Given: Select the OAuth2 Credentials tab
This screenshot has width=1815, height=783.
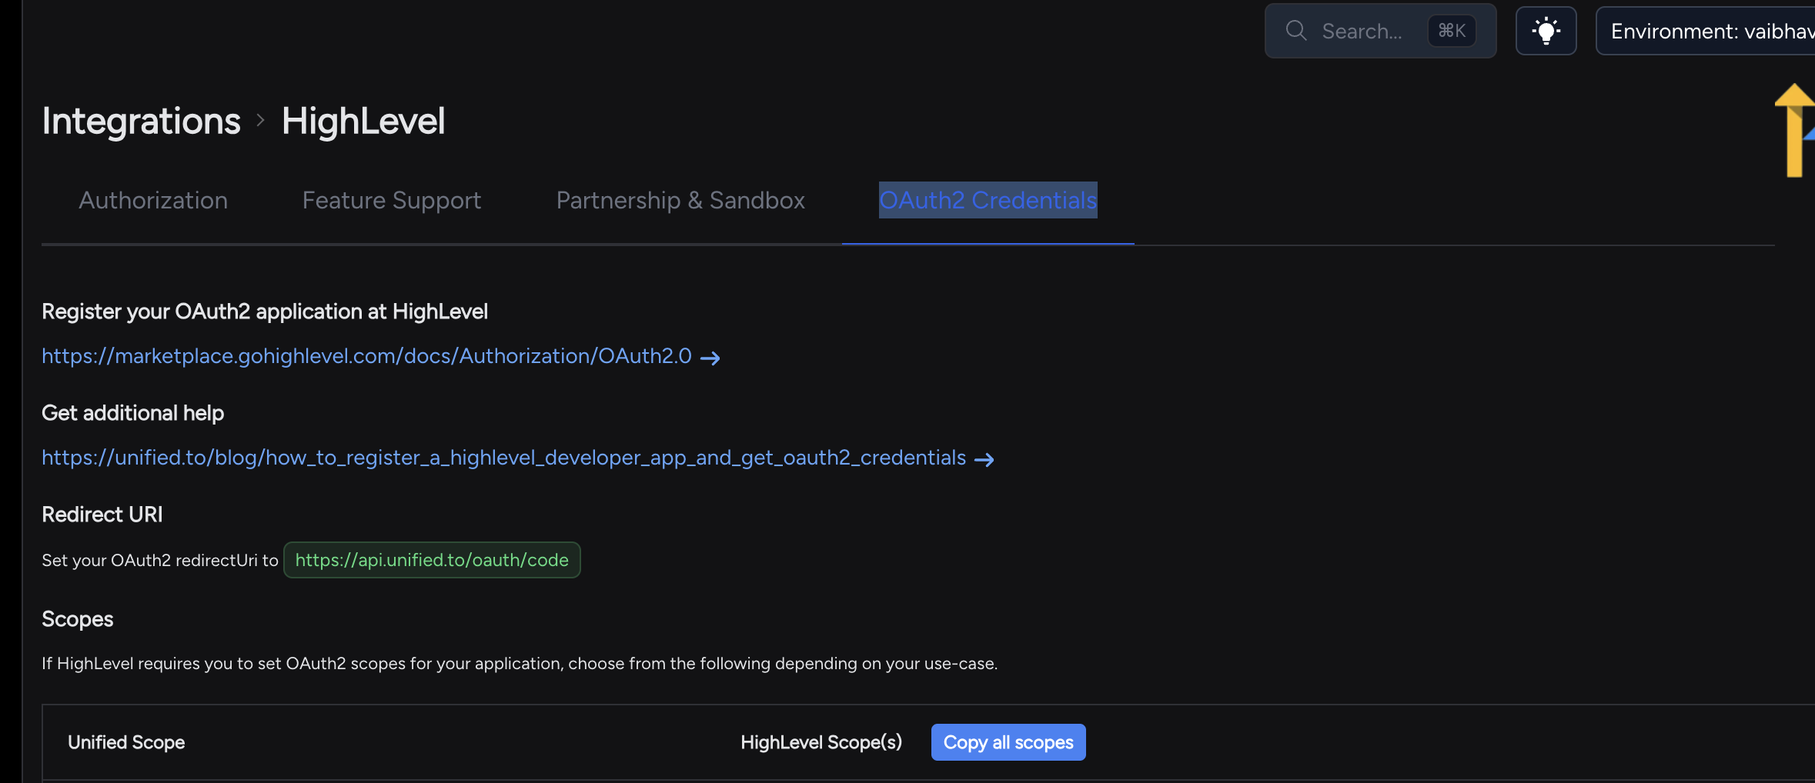Looking at the screenshot, I should 988,200.
